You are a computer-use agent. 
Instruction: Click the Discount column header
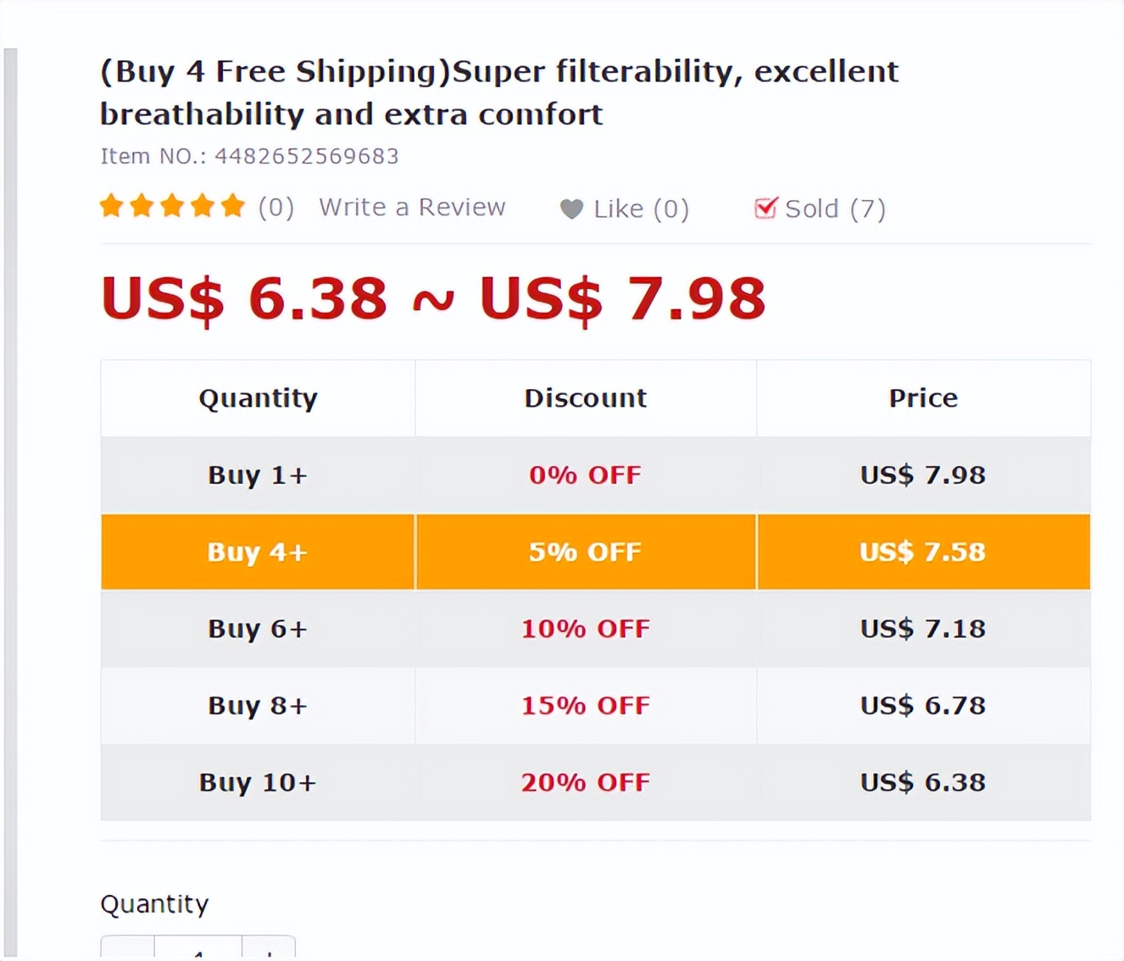585,397
